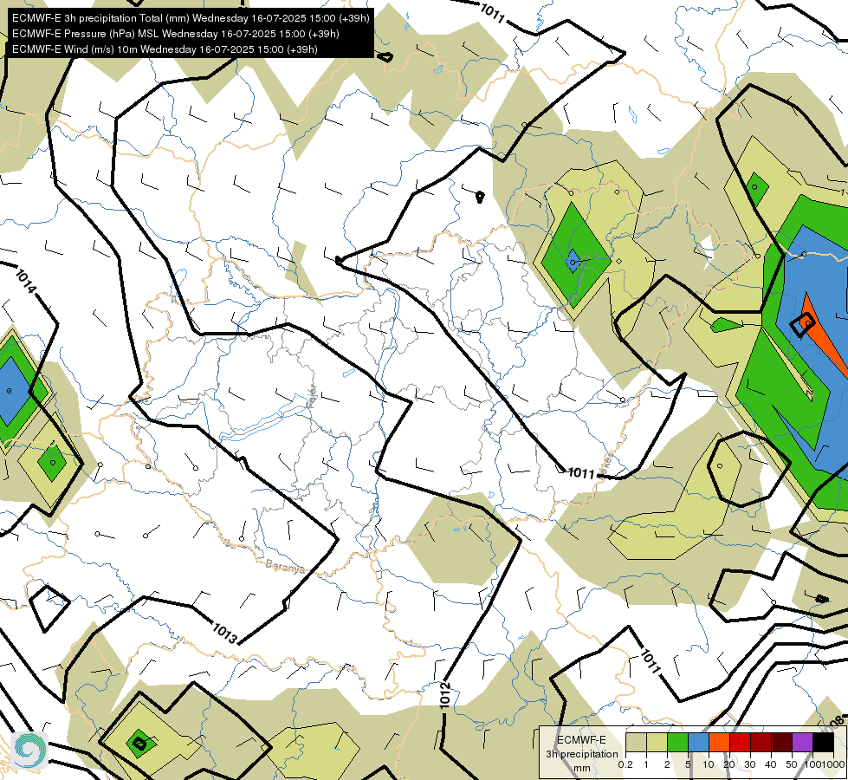Click the '3h precipitation' legend caption

[x=581, y=754]
